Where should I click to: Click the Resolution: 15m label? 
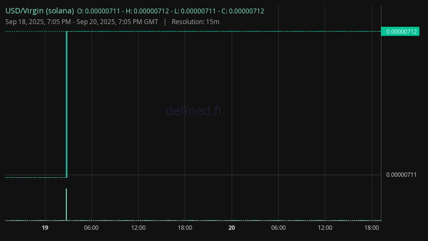click(x=195, y=22)
